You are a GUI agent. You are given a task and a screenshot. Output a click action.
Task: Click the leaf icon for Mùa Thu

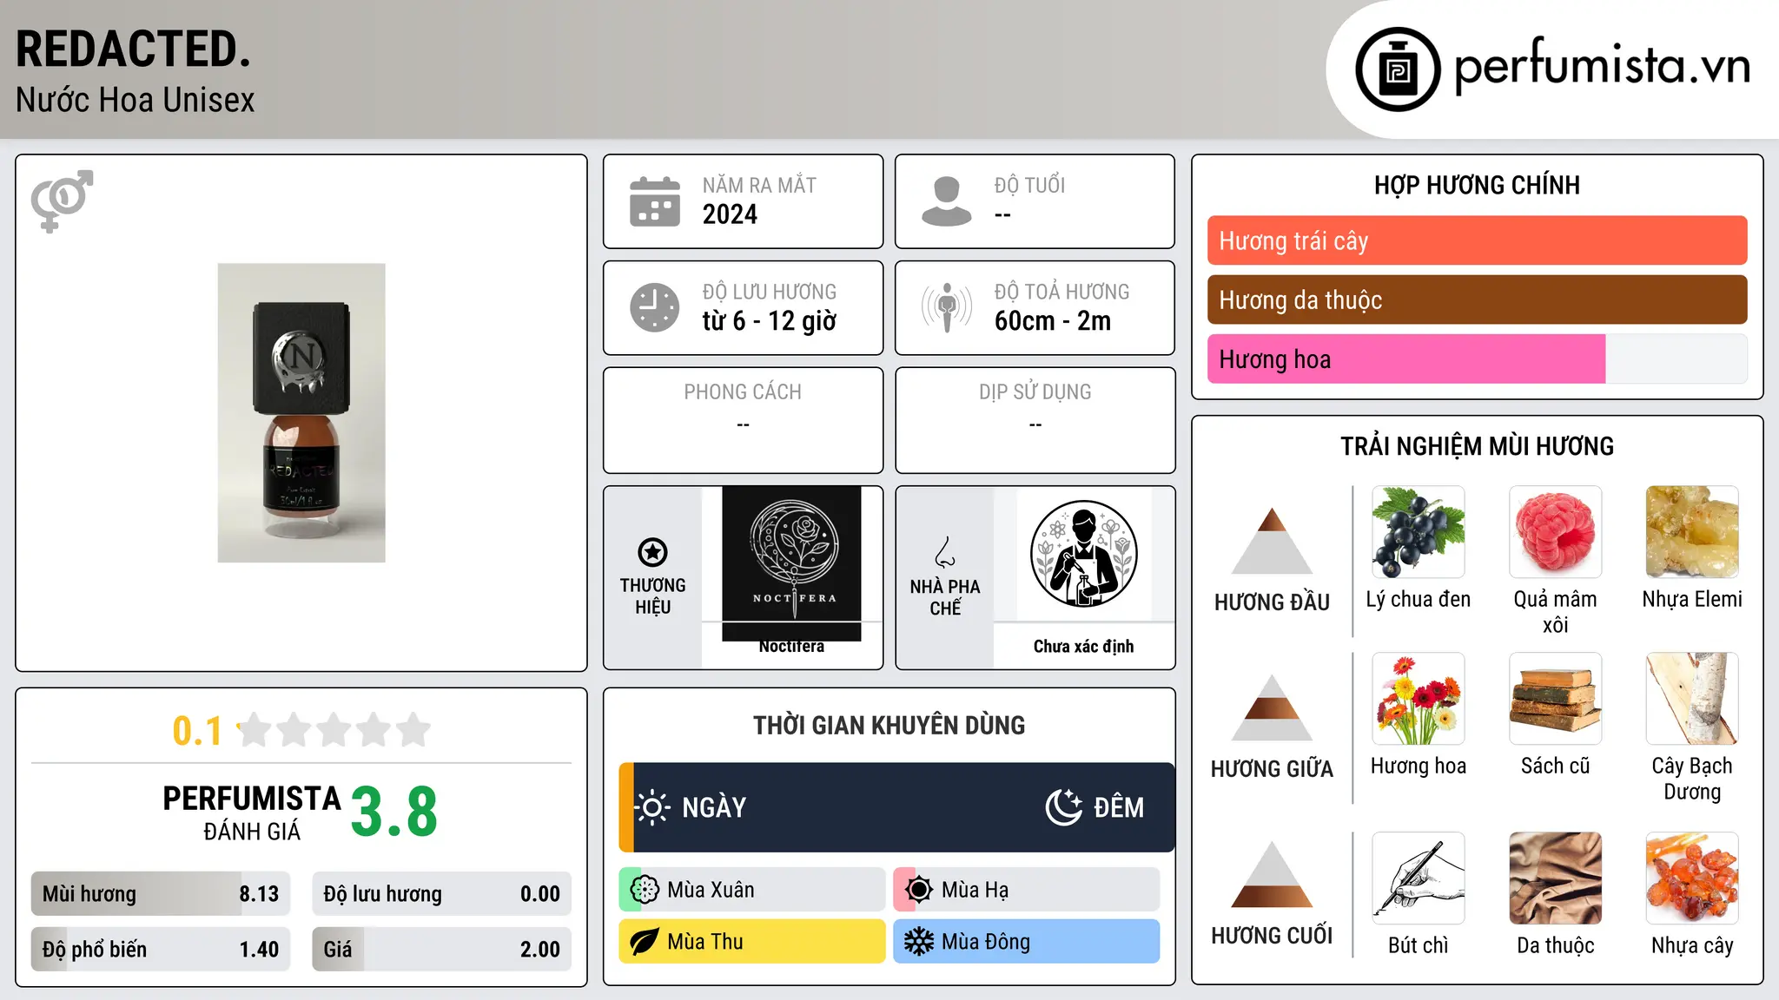645,942
